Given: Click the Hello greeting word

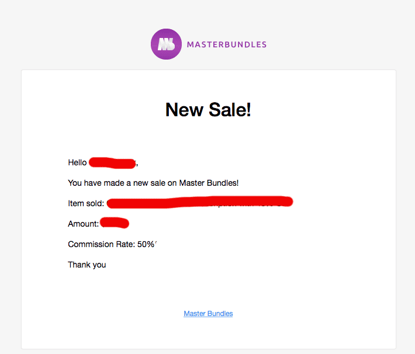Looking at the screenshot, I should (x=77, y=162).
